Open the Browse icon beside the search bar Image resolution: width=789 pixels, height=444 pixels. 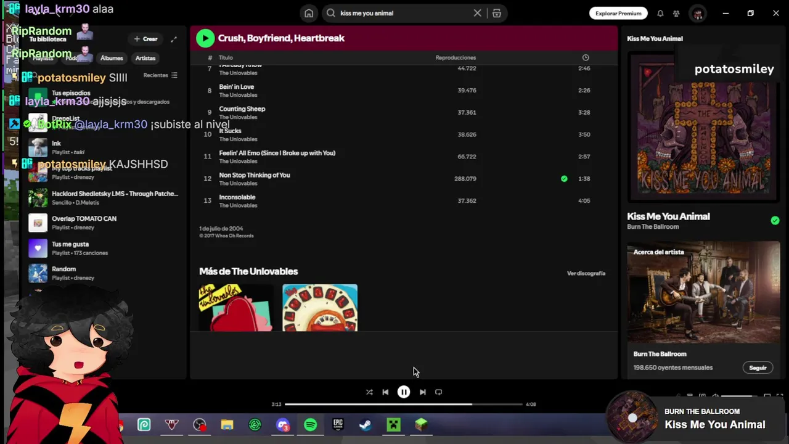pyautogui.click(x=497, y=13)
